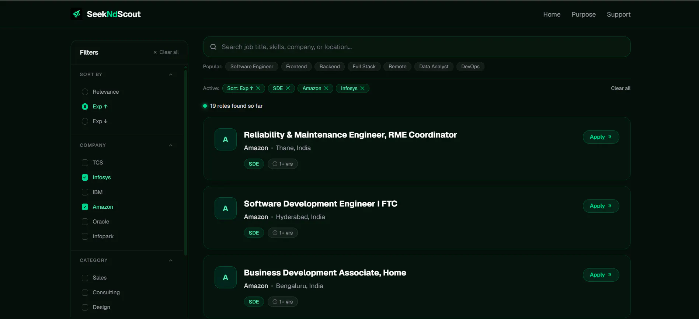The height and width of the screenshot is (319, 699).
Task: Collapse the Category filter section
Action: coord(171,260)
